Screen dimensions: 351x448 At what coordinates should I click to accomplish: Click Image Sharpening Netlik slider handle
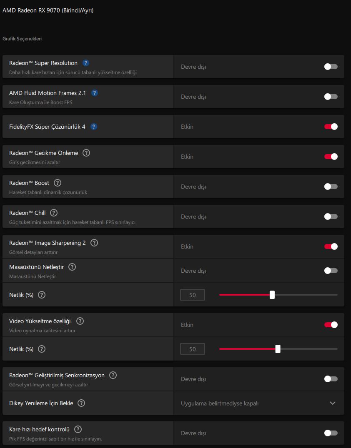pos(272,295)
